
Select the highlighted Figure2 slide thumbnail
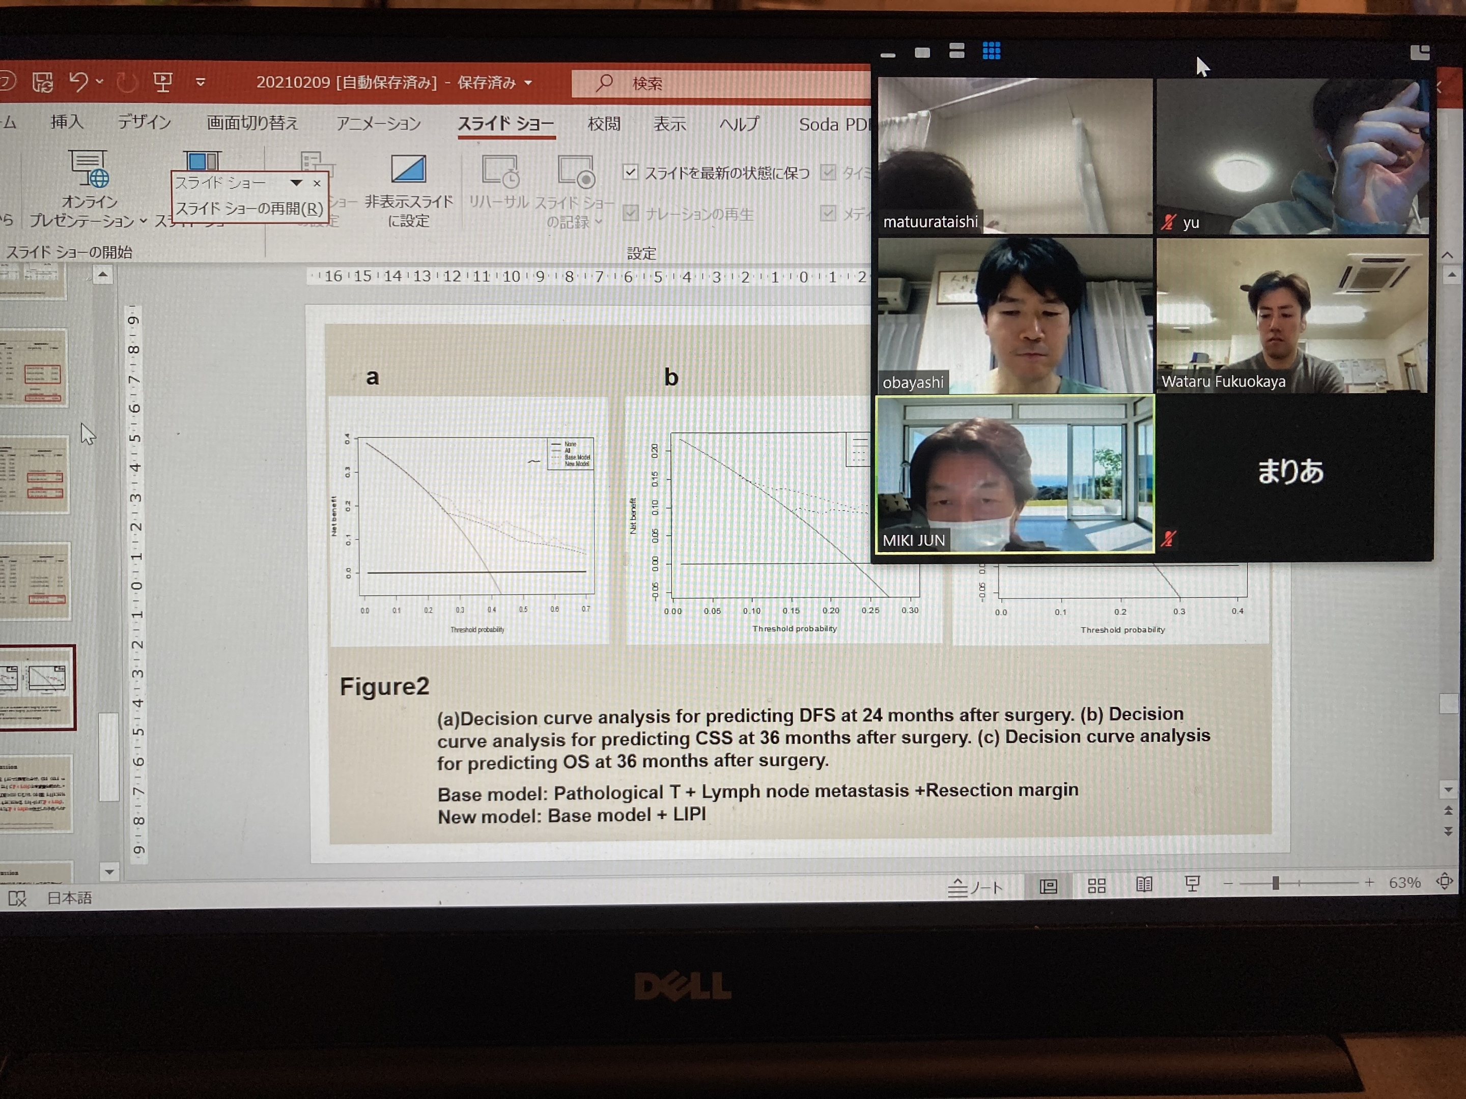click(x=38, y=687)
